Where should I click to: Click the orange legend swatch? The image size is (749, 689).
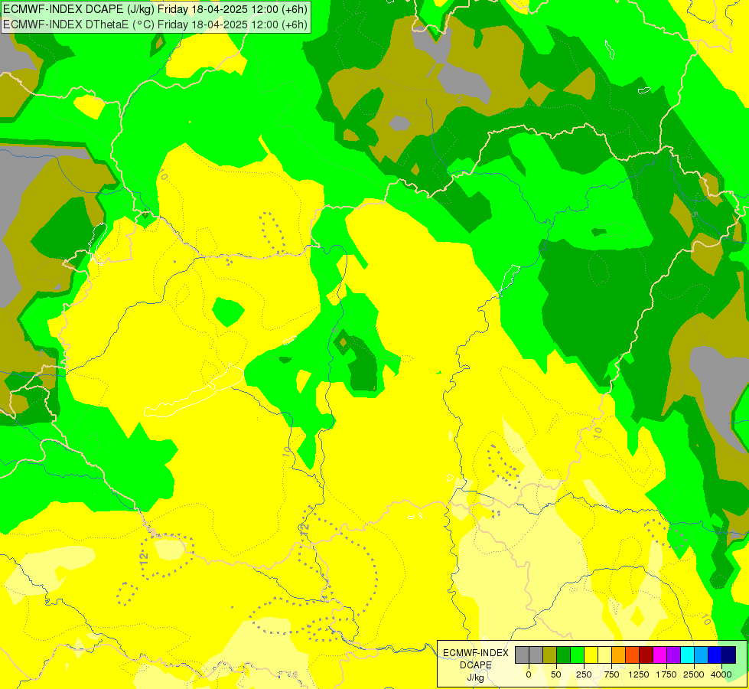click(619, 655)
